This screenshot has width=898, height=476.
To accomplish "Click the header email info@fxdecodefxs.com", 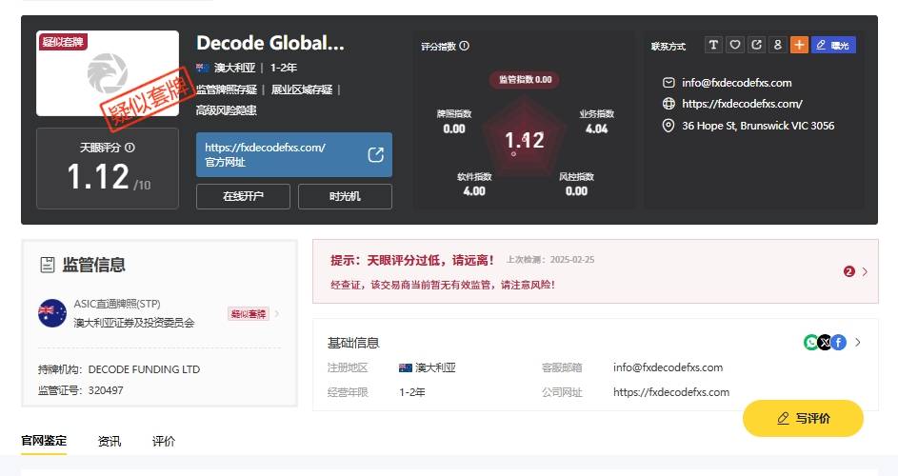I will pos(736,83).
